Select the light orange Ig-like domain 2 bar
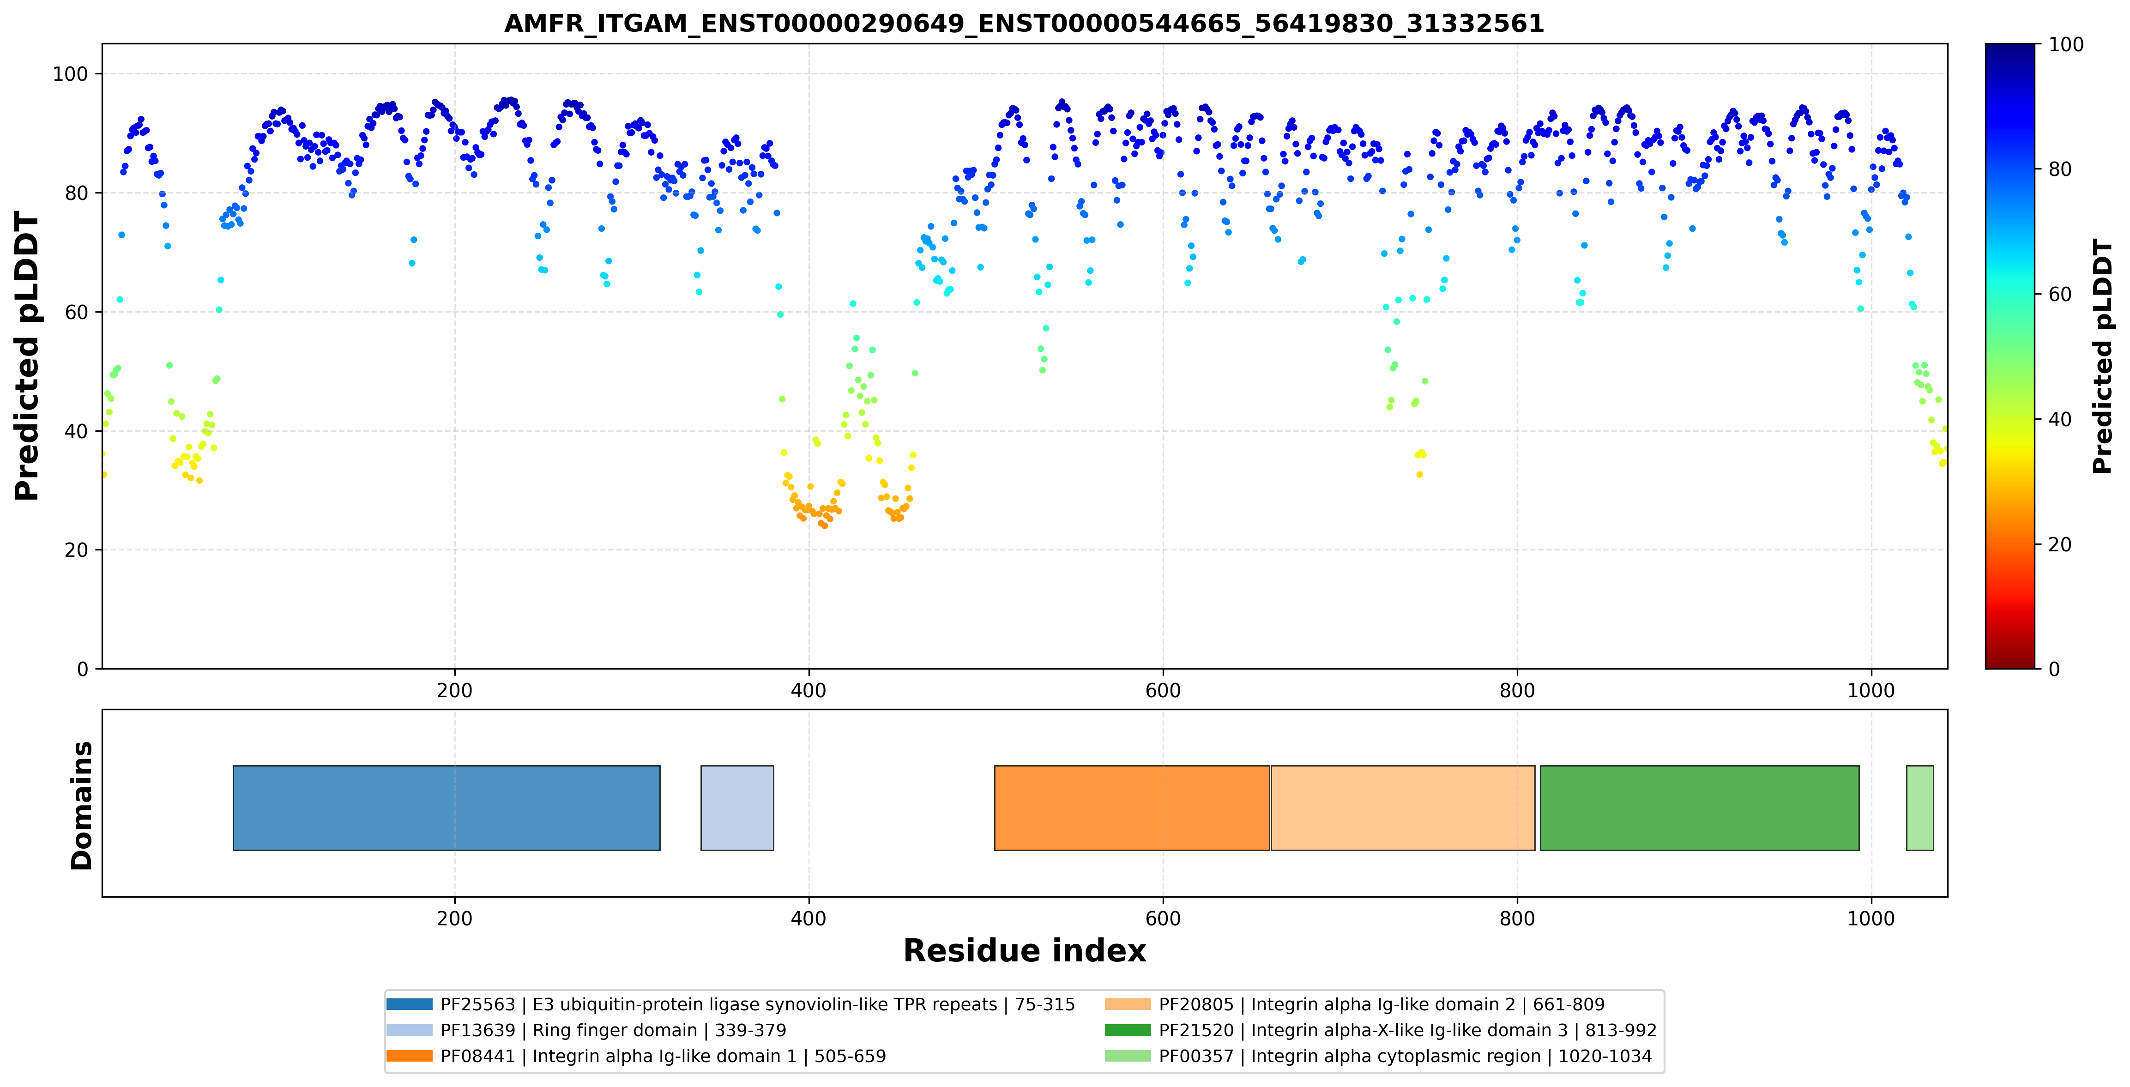The height and width of the screenshot is (1087, 2130). [1403, 808]
